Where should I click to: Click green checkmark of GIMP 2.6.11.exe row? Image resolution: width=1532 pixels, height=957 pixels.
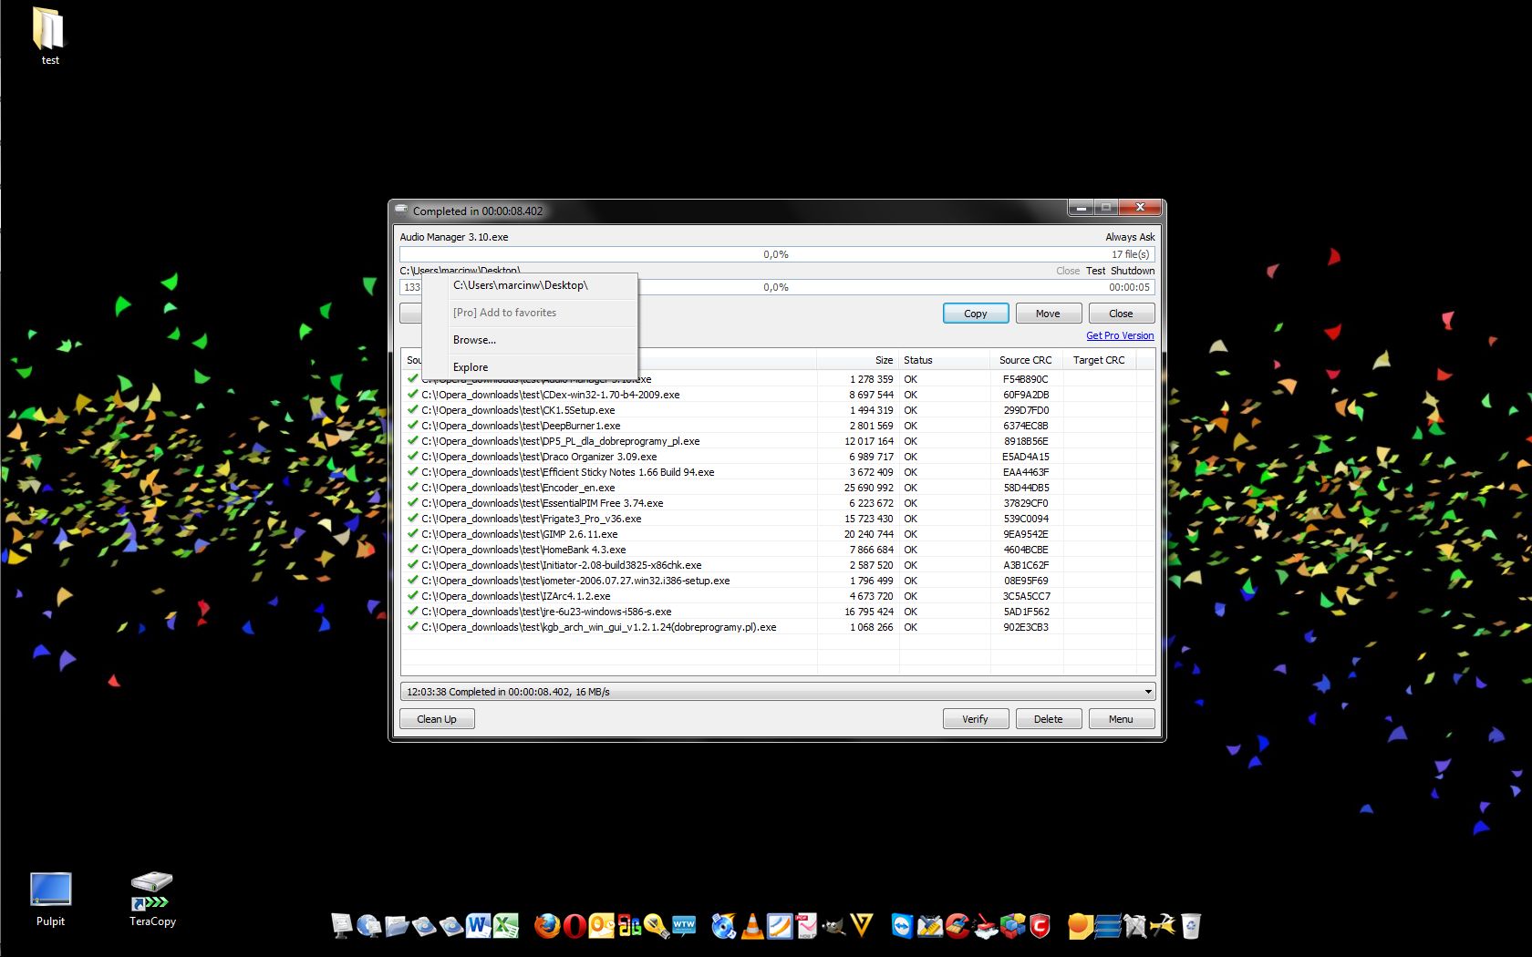pyautogui.click(x=412, y=533)
